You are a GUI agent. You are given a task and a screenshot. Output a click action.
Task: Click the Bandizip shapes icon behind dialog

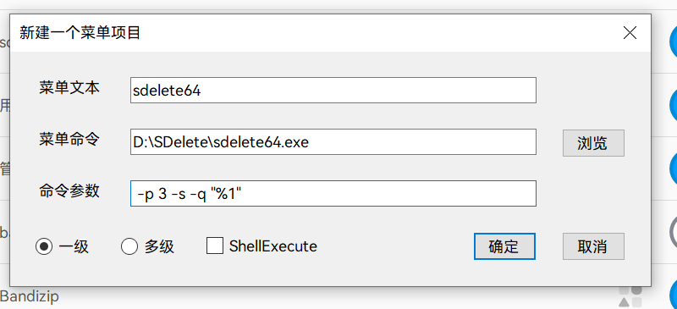(630, 296)
